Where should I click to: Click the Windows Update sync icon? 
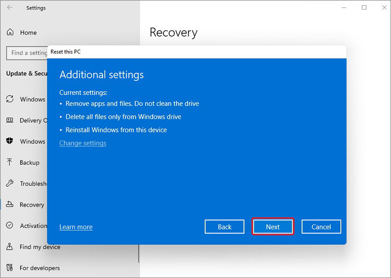click(x=10, y=99)
